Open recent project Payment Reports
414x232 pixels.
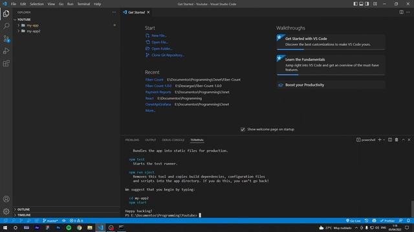[158, 92]
